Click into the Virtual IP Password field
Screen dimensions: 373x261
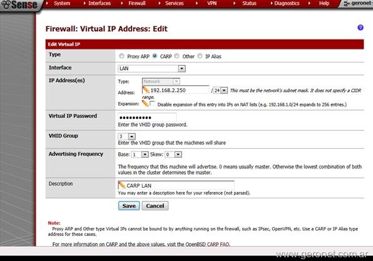147,117
